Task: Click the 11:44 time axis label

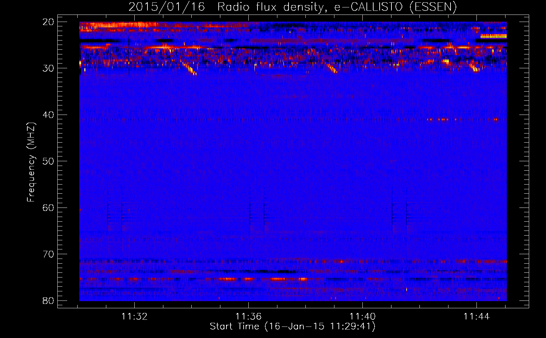Action: (x=476, y=317)
